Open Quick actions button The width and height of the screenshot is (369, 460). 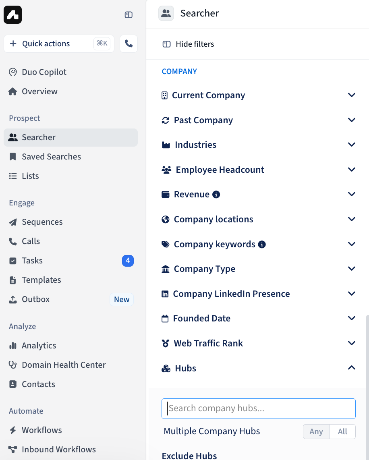(59, 44)
